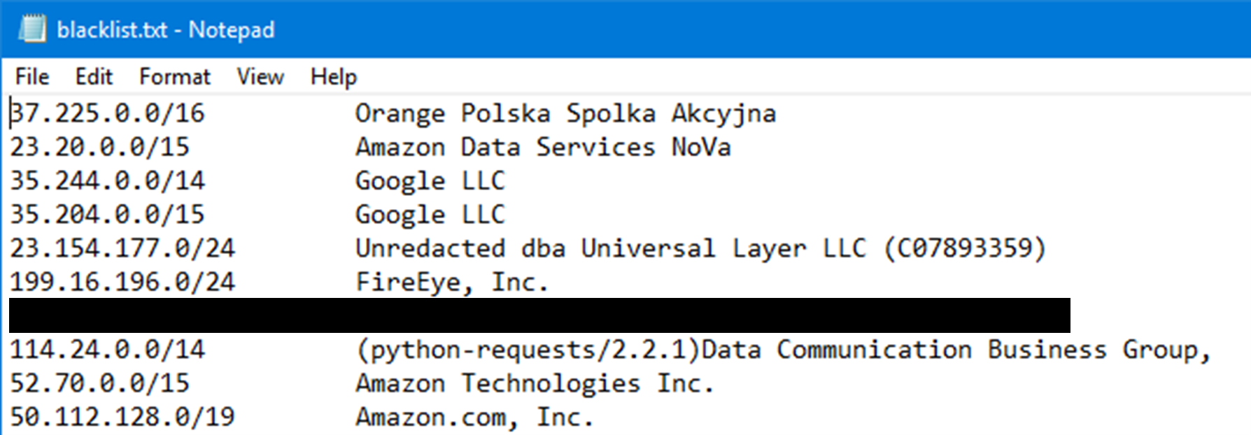Open the File menu
This screenshot has height=435, width=1251.
(32, 76)
